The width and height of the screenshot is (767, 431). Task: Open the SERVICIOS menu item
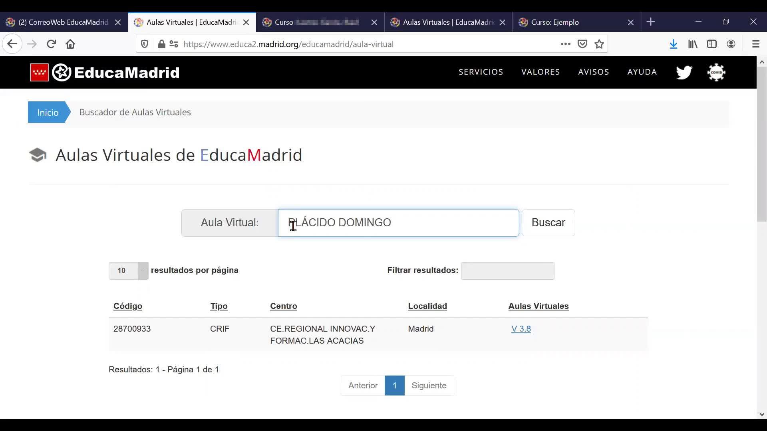tap(481, 72)
